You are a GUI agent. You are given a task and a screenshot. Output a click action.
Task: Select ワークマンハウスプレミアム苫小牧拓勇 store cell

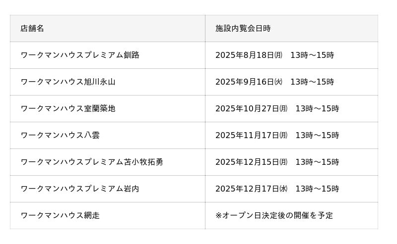point(92,162)
